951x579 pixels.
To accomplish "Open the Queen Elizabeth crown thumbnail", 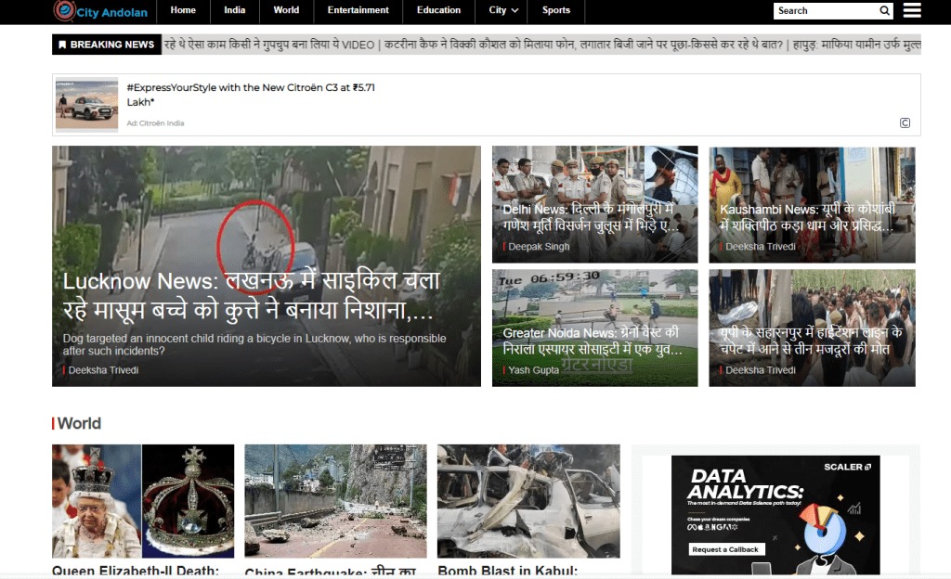I will coord(143,501).
